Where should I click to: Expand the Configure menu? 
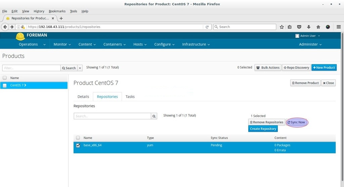[x=164, y=44]
